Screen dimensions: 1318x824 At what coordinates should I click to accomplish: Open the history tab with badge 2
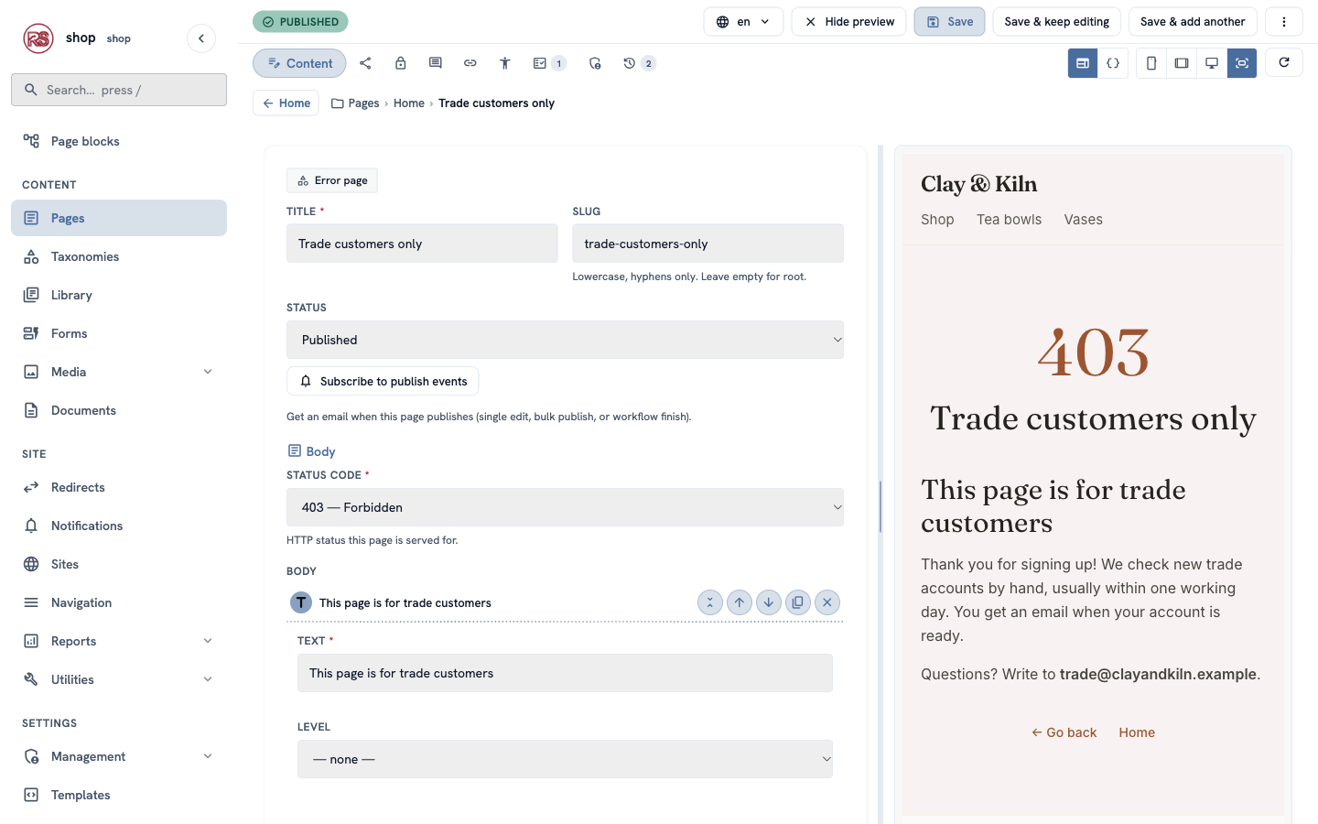638,63
